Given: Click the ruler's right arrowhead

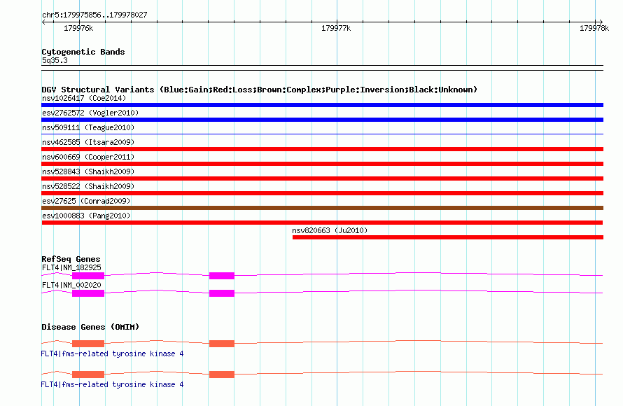Looking at the screenshot, I should pyautogui.click(x=601, y=22).
